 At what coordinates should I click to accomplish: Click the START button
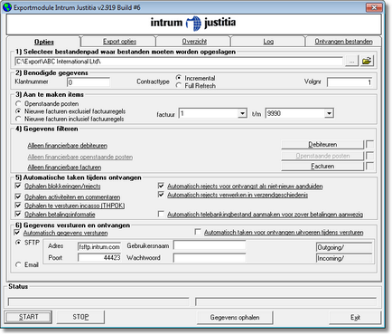pyautogui.click(x=28, y=317)
